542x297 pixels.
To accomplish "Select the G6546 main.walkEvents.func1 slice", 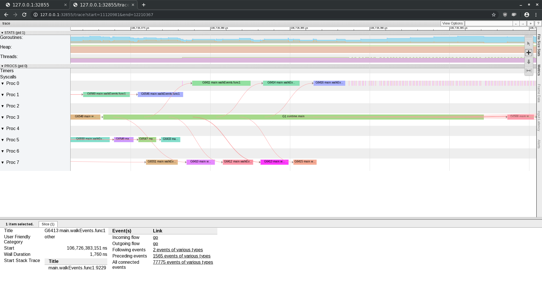I will tap(160, 94).
